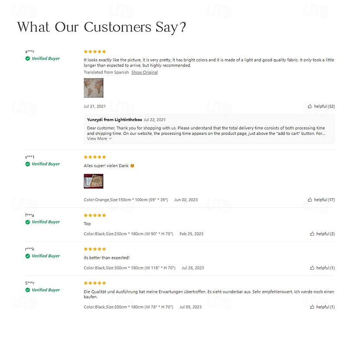Click star rating on the 'Top' review

tap(95, 215)
